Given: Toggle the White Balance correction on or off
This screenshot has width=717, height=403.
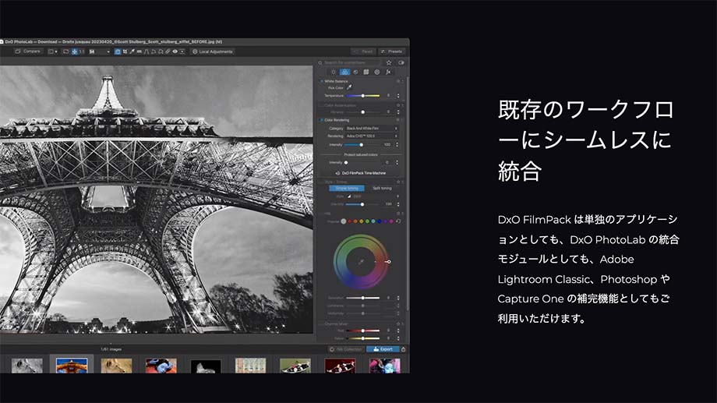Looking at the screenshot, I should pos(321,81).
